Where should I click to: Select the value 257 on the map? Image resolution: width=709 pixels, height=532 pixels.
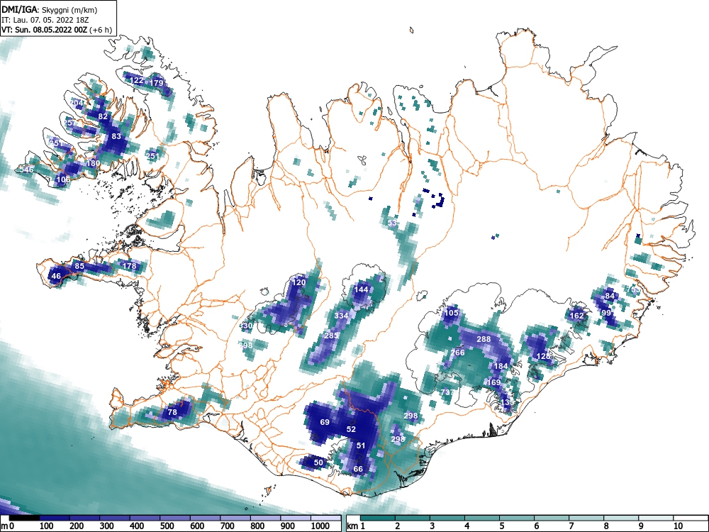(70, 123)
